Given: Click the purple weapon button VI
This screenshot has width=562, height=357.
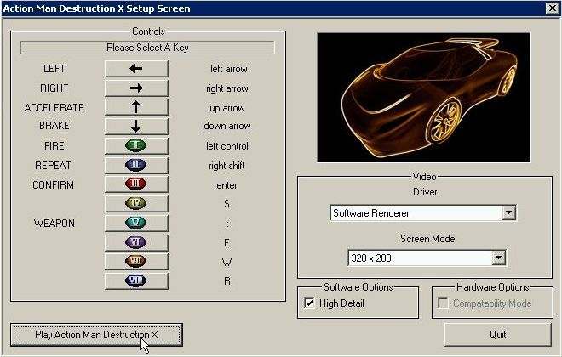Looking at the screenshot, I should [136, 242].
